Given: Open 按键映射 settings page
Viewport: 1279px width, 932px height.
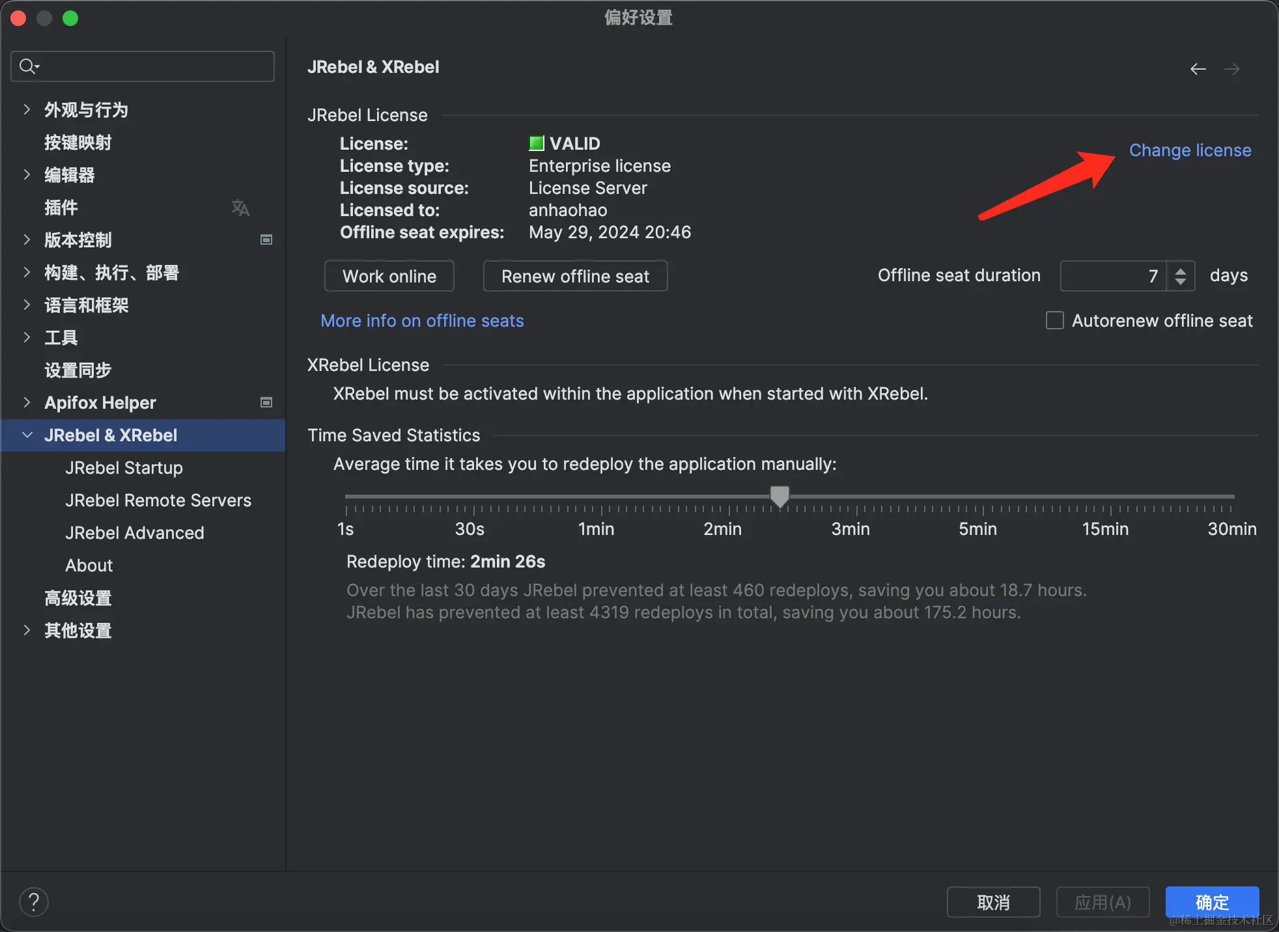Looking at the screenshot, I should click(78, 143).
